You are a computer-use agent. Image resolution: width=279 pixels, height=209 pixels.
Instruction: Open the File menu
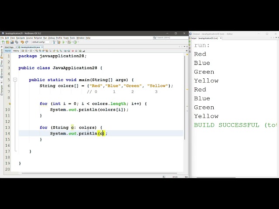coord(2,38)
